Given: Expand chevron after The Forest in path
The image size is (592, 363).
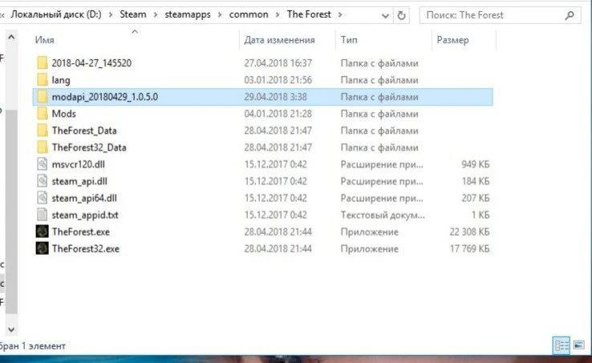Looking at the screenshot, I should 340,15.
